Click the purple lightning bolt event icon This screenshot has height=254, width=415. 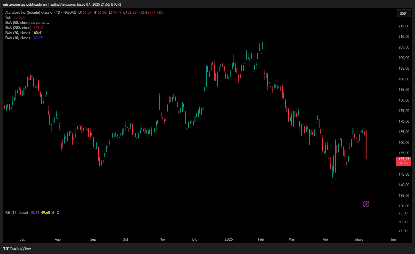366,204
